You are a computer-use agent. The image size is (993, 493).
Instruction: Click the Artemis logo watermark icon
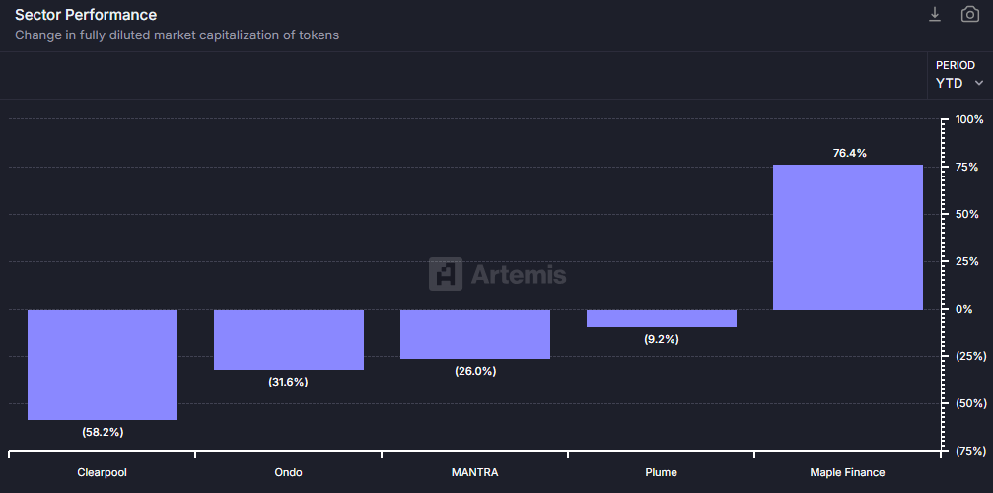446,274
